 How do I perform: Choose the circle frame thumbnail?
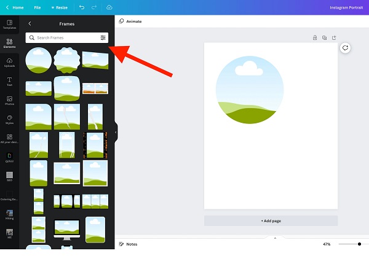click(x=39, y=60)
